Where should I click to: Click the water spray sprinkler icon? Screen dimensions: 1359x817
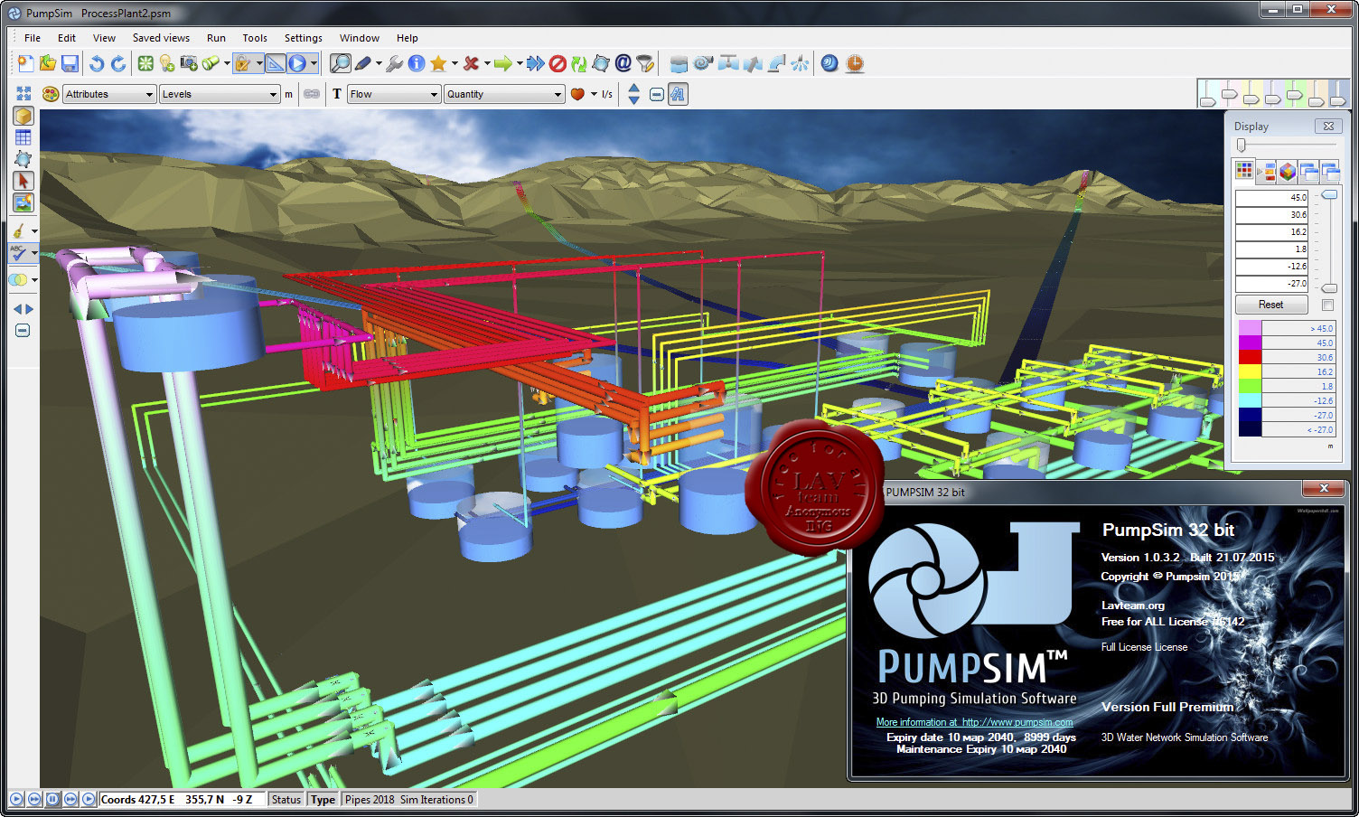click(800, 63)
